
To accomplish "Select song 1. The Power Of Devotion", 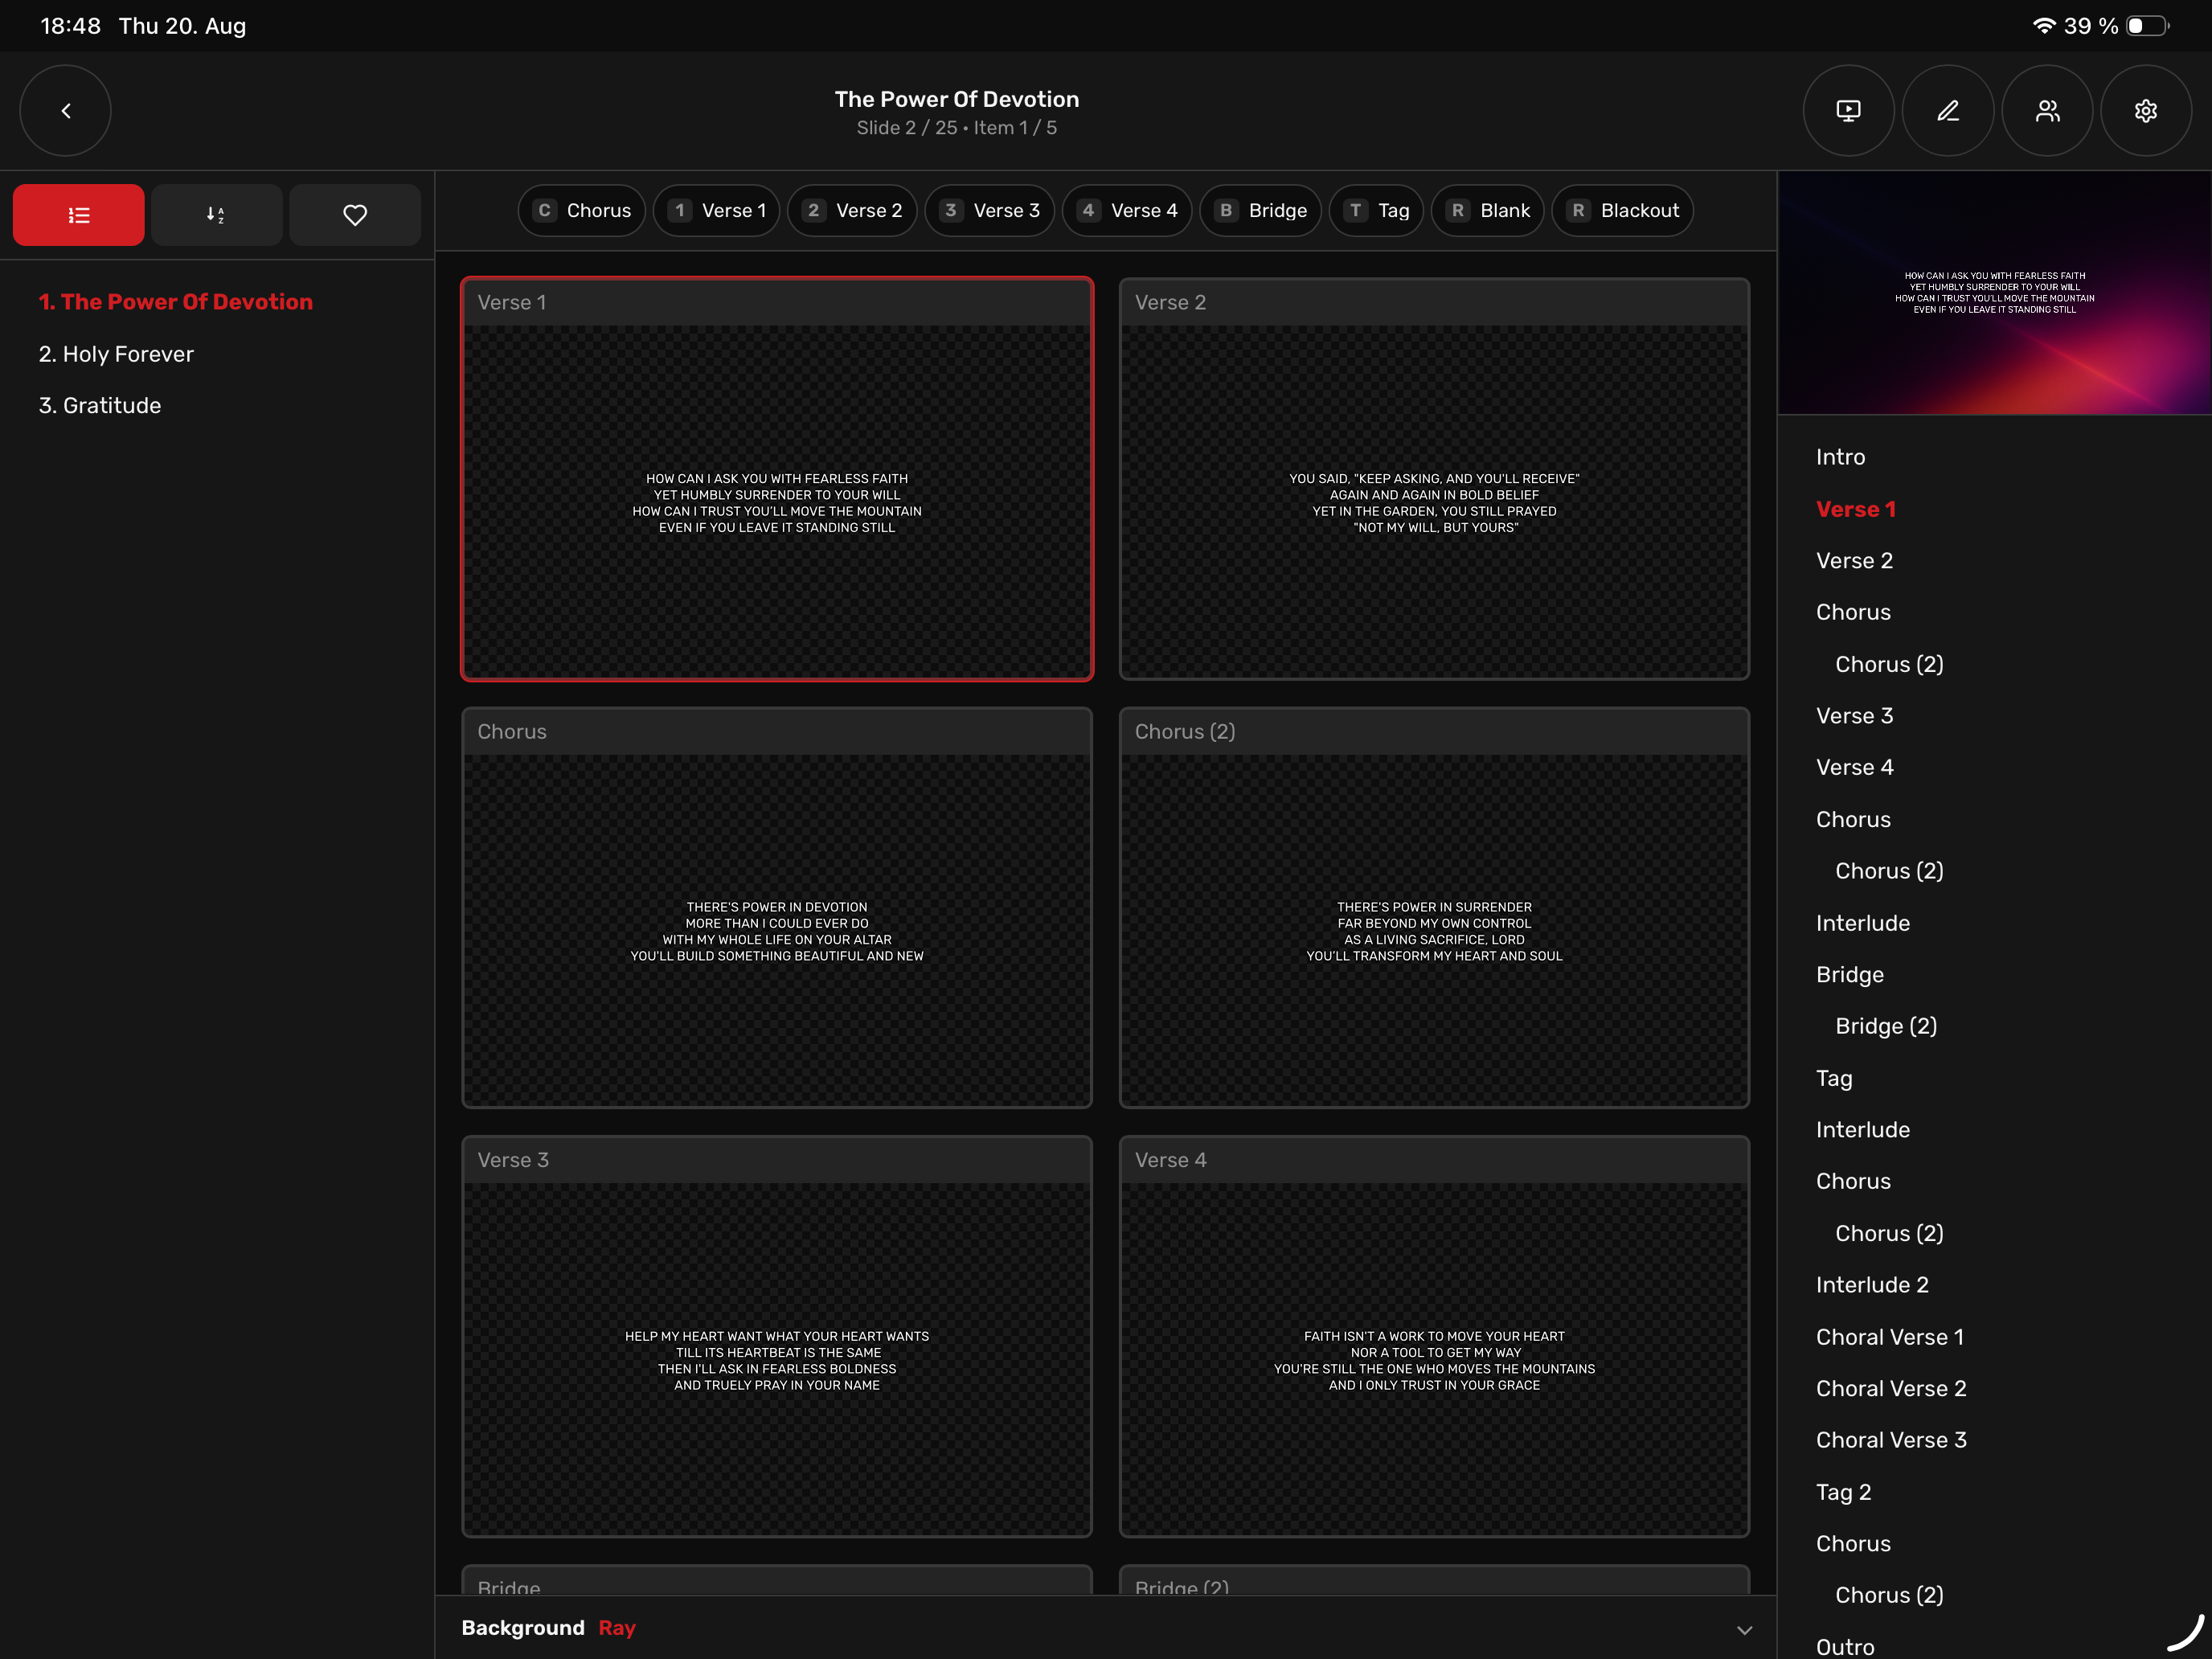I will 176,302.
